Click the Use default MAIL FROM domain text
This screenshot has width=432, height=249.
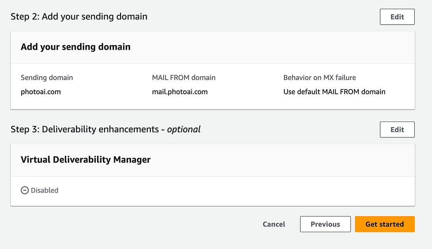point(334,92)
